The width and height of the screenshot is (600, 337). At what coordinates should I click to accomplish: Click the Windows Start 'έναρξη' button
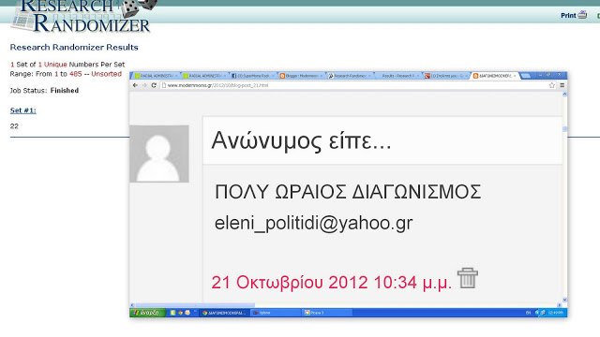tap(147, 313)
